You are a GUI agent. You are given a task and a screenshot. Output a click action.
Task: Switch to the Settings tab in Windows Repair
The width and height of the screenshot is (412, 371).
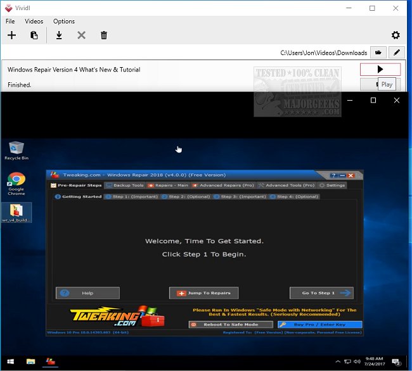pyautogui.click(x=332, y=185)
